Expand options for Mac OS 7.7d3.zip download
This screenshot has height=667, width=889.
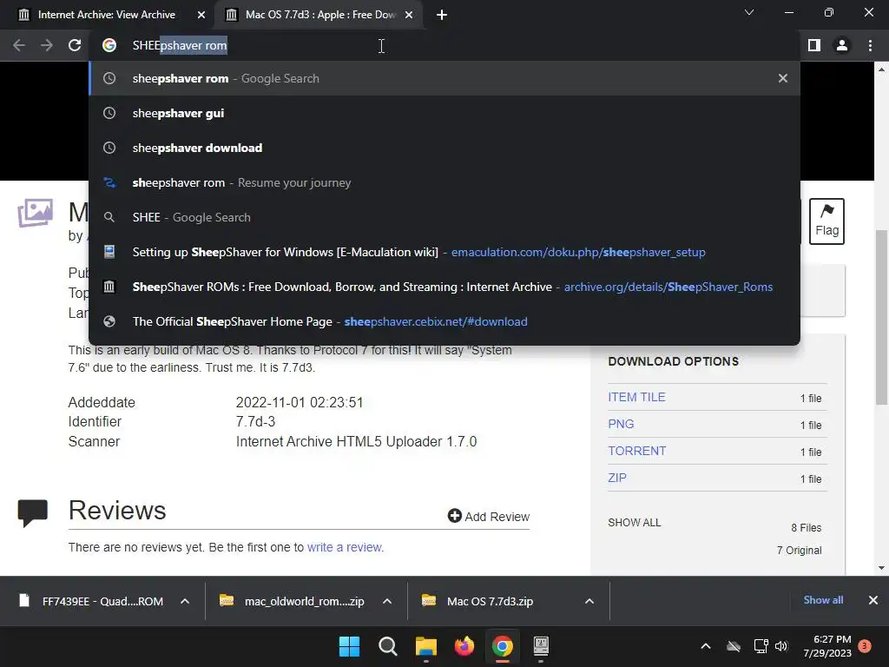[589, 601]
